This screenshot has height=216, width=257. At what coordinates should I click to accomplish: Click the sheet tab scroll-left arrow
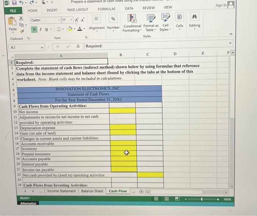[x=25, y=191]
